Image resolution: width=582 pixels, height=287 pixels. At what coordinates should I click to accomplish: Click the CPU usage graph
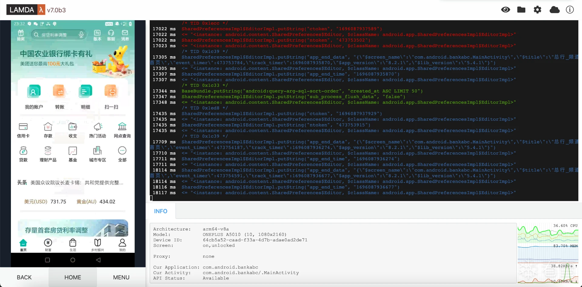coord(548,233)
